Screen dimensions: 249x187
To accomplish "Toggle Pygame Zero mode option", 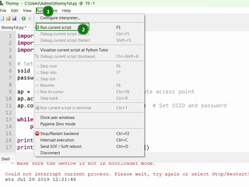I will click(89, 124).
